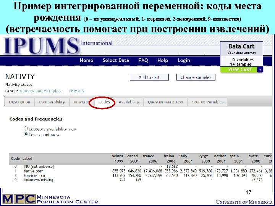Click the View Cart arrow icon

pos(260,70)
